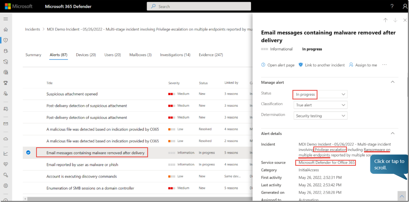Open Hunting icon in sidebar
Screen dimensions: 409x202
tap(6, 51)
